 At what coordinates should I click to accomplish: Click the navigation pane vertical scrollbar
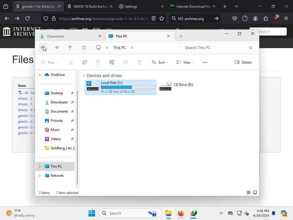[x=77, y=138]
